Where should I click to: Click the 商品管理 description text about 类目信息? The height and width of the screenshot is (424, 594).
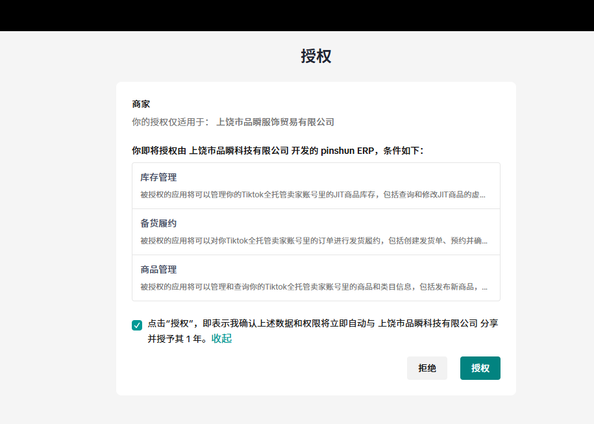[314, 287]
